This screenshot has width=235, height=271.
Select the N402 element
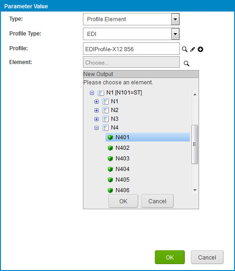(x=123, y=148)
